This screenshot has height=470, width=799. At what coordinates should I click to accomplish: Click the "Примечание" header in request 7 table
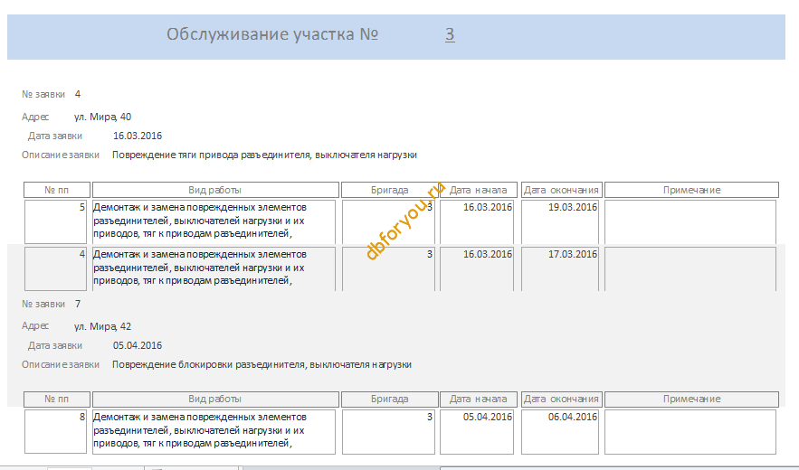click(691, 399)
